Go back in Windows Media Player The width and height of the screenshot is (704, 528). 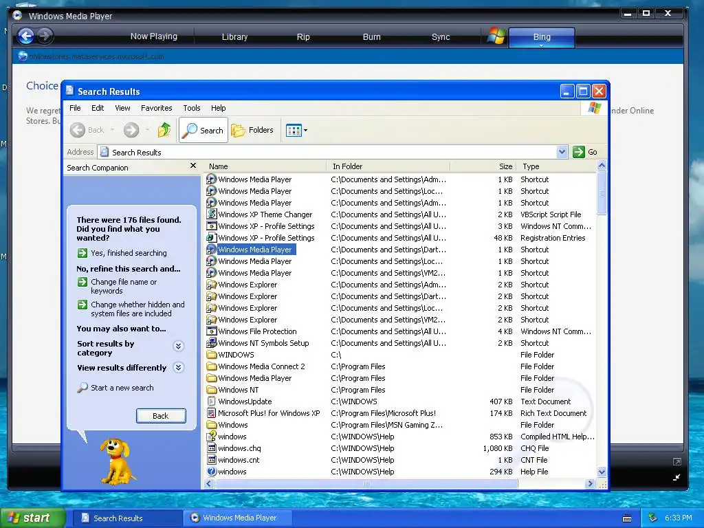point(26,36)
